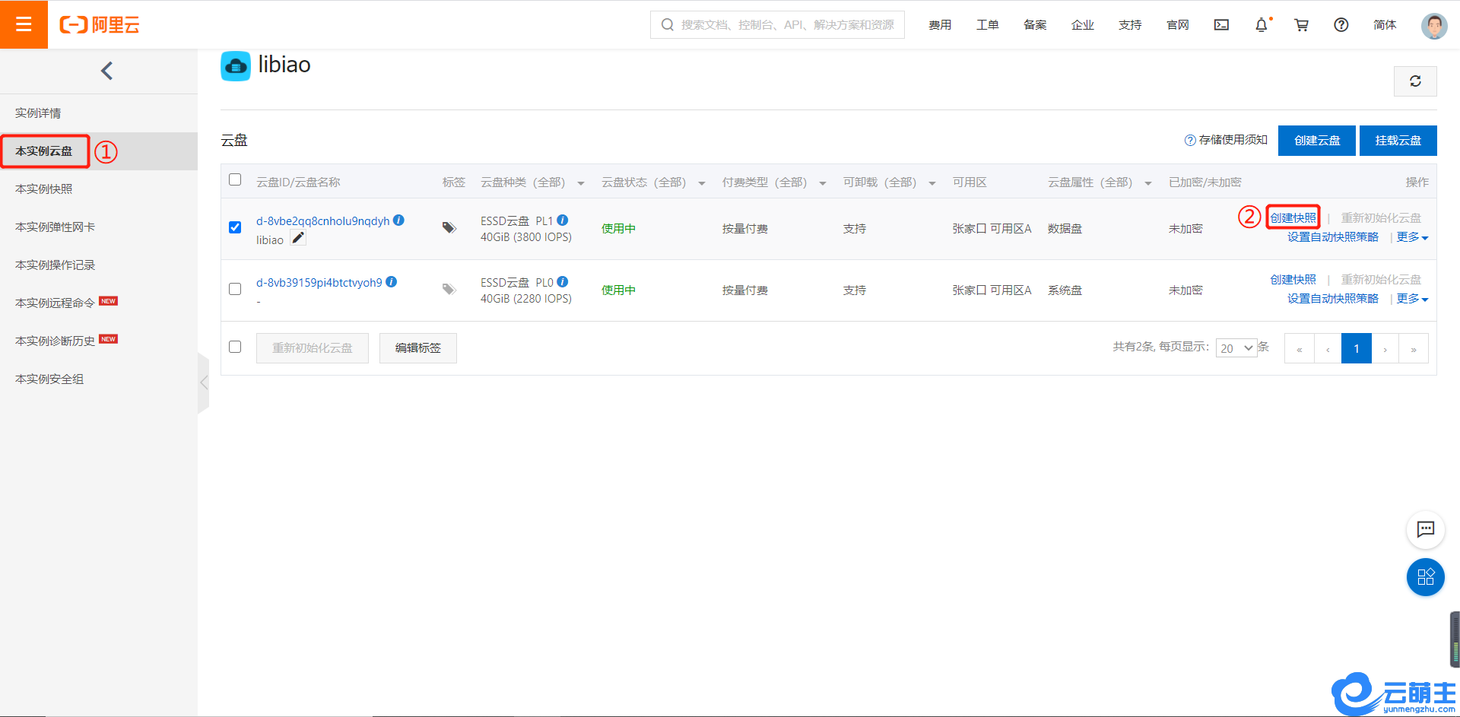Click 创建快照 for the system disk
The height and width of the screenshot is (717, 1460).
pos(1293,280)
